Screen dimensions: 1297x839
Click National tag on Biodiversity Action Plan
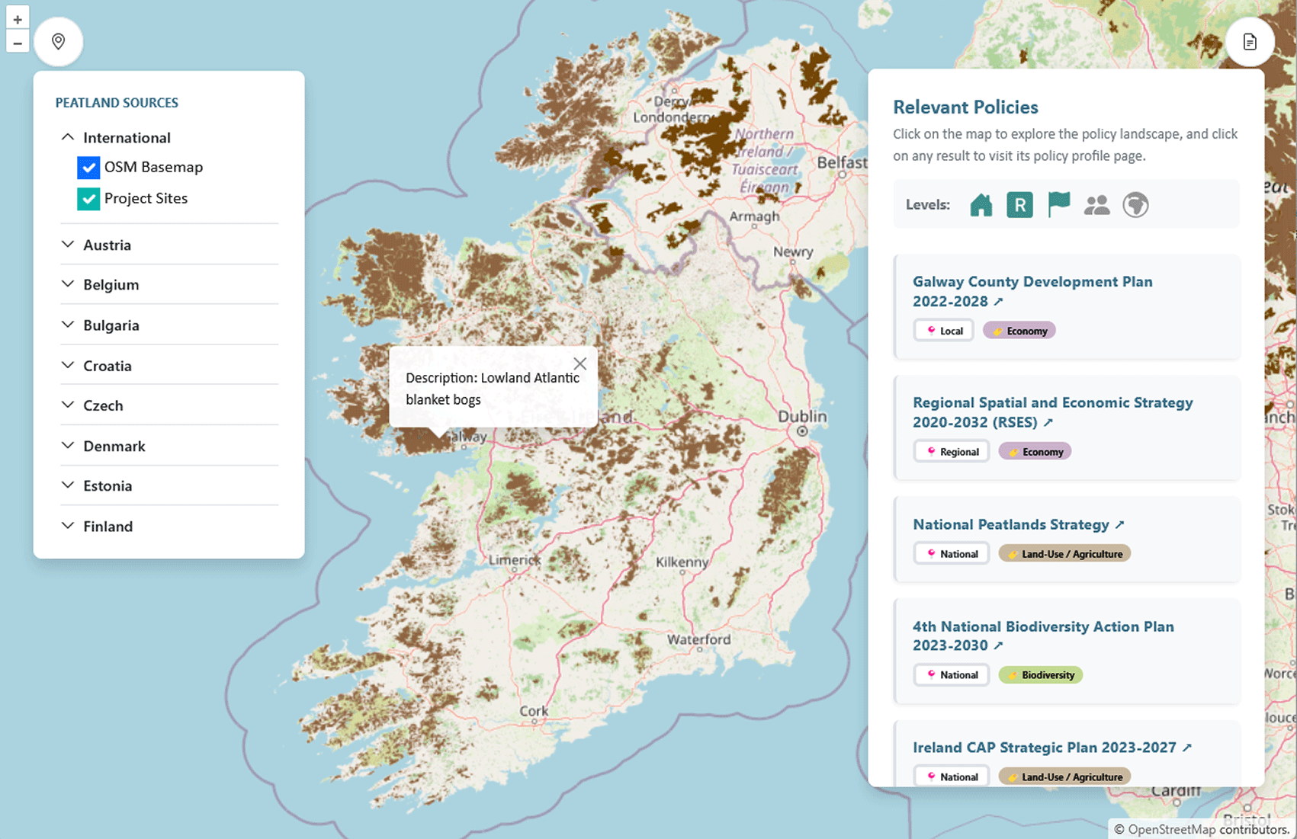point(952,675)
